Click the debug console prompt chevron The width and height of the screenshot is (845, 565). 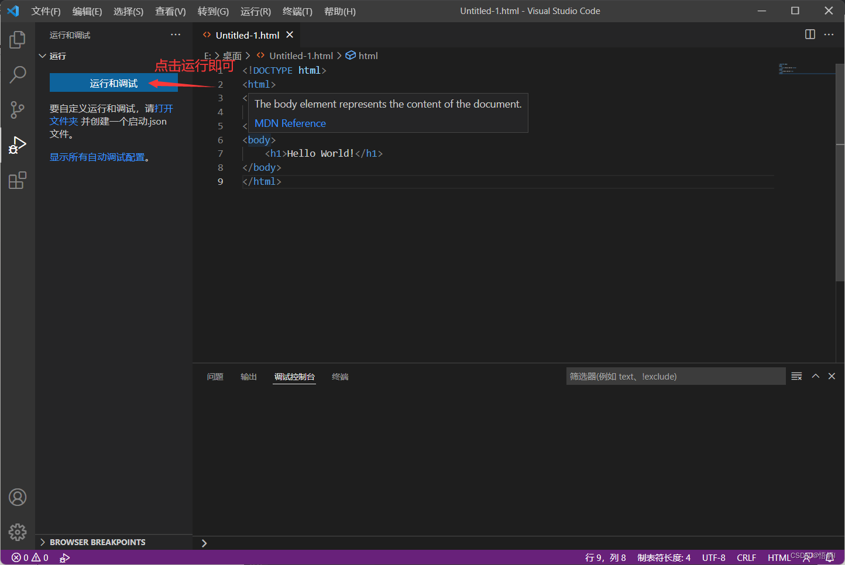(x=204, y=543)
